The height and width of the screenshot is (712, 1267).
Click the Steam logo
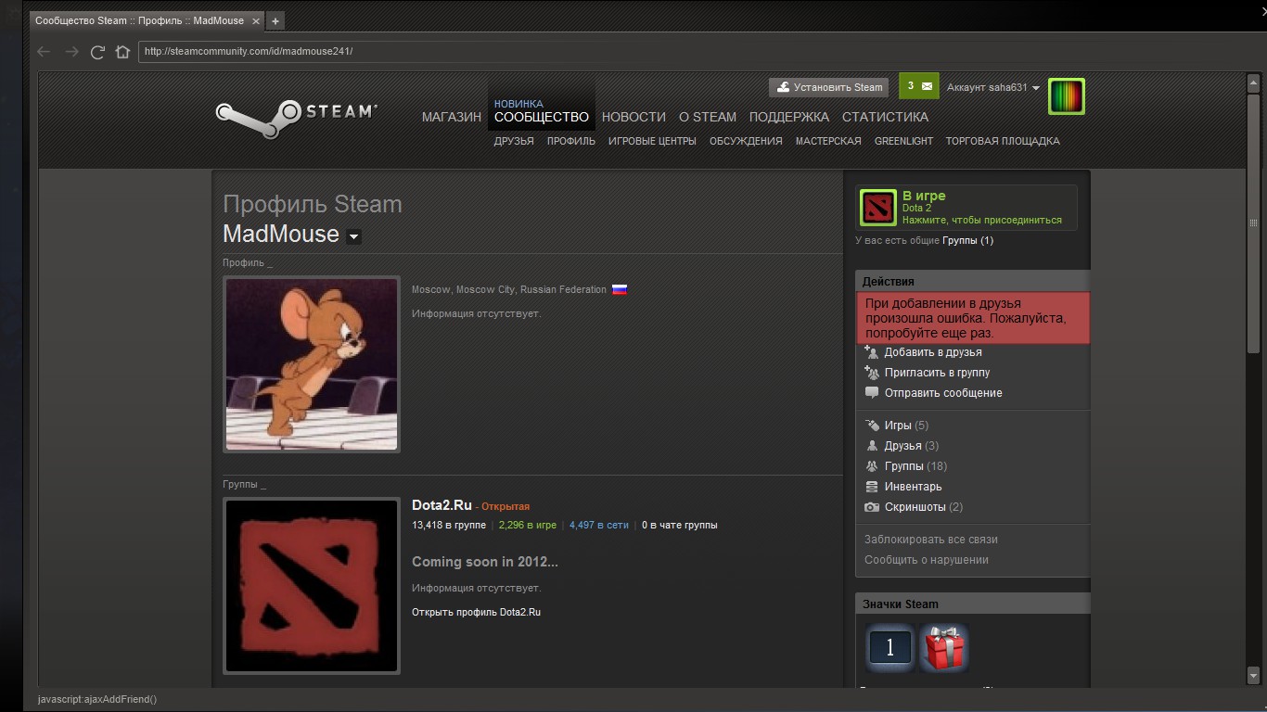coord(297,118)
